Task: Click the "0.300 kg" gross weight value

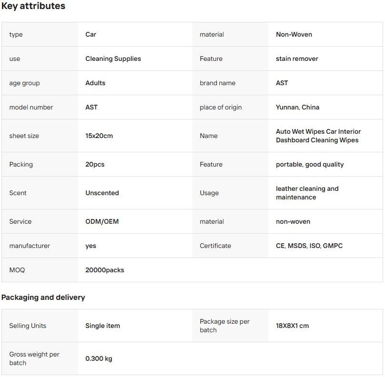Action: pyautogui.click(x=99, y=358)
